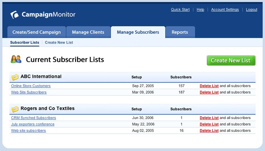
Task: Select the Manage Subscribers tab
Action: 138,32
